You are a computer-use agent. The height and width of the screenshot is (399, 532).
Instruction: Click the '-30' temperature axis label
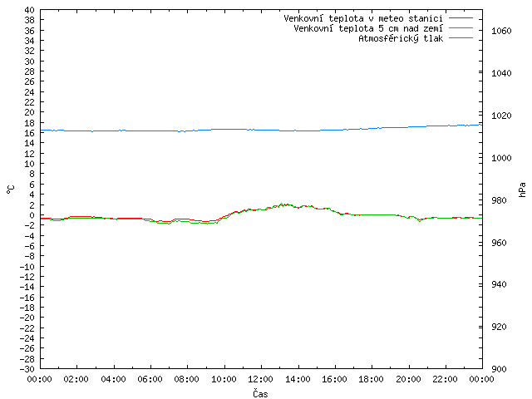(x=27, y=369)
